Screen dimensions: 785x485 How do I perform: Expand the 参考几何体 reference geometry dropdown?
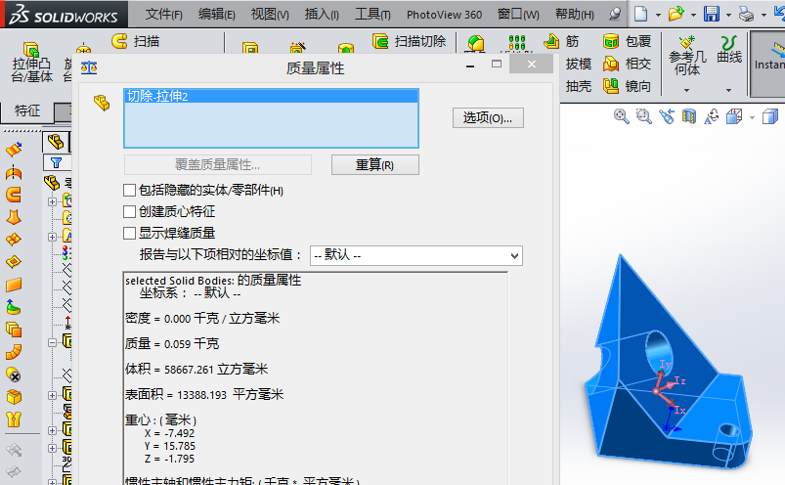pos(687,90)
